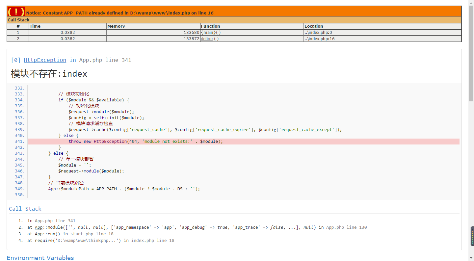Click the 模块不存在:index error title

[x=49, y=74]
